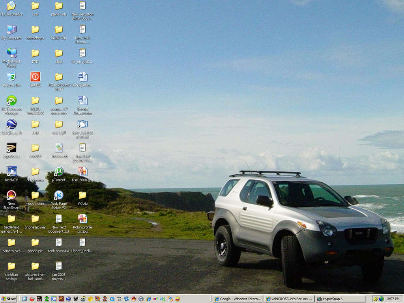Screen dimensions: 404x303
Task: Select the Donald Resume.doc Word file
Action: pyautogui.click(x=83, y=105)
